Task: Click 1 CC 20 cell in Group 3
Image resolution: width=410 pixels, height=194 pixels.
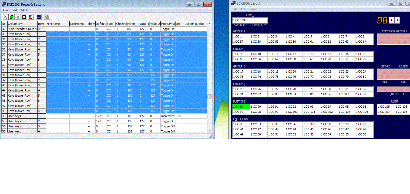Action: pyautogui.click(x=294, y=72)
